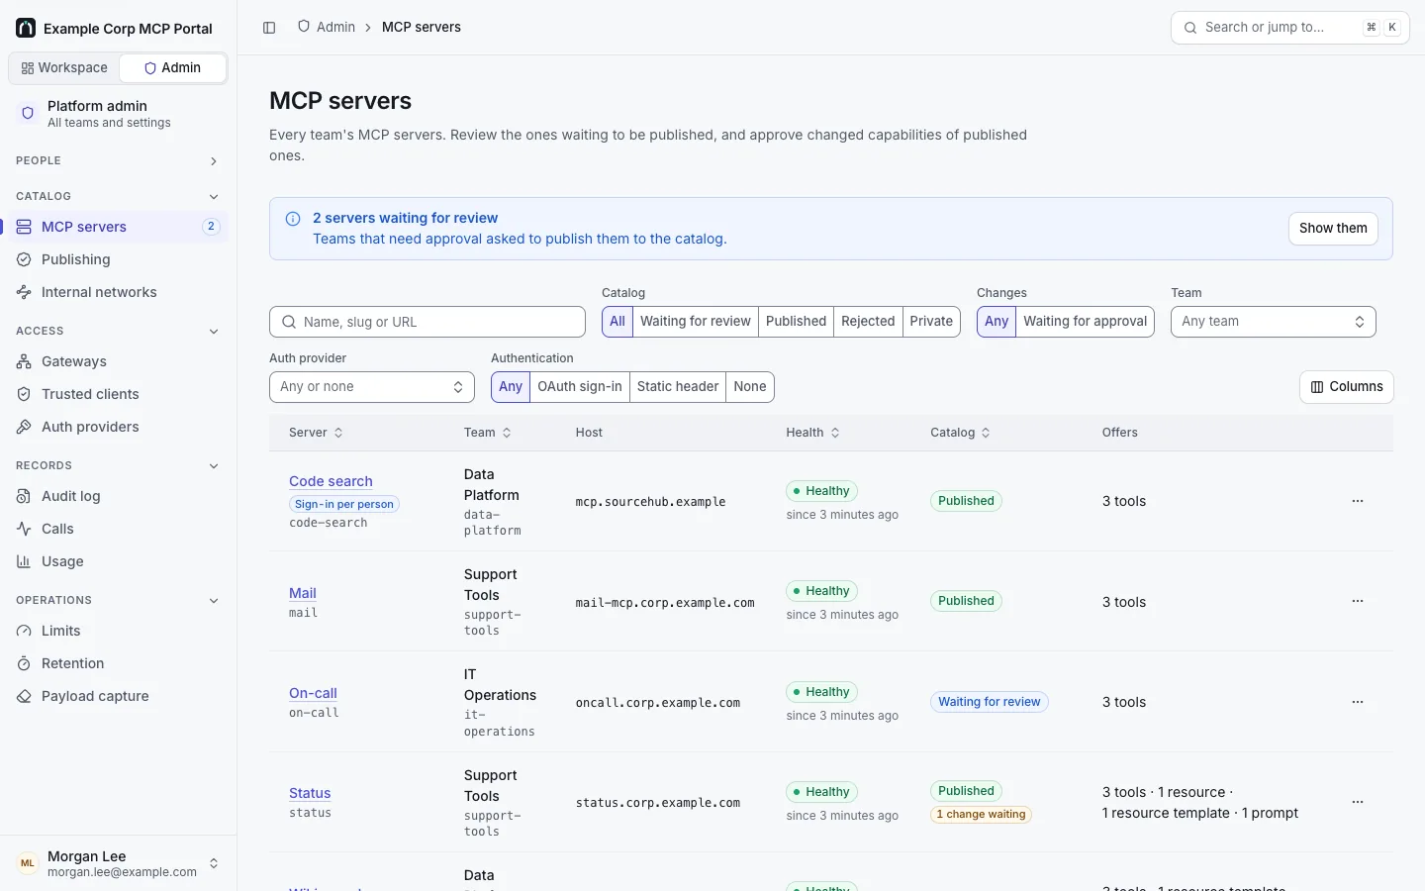Go to Gateways in the sidebar
The width and height of the screenshot is (1425, 891).
[x=117, y=361]
